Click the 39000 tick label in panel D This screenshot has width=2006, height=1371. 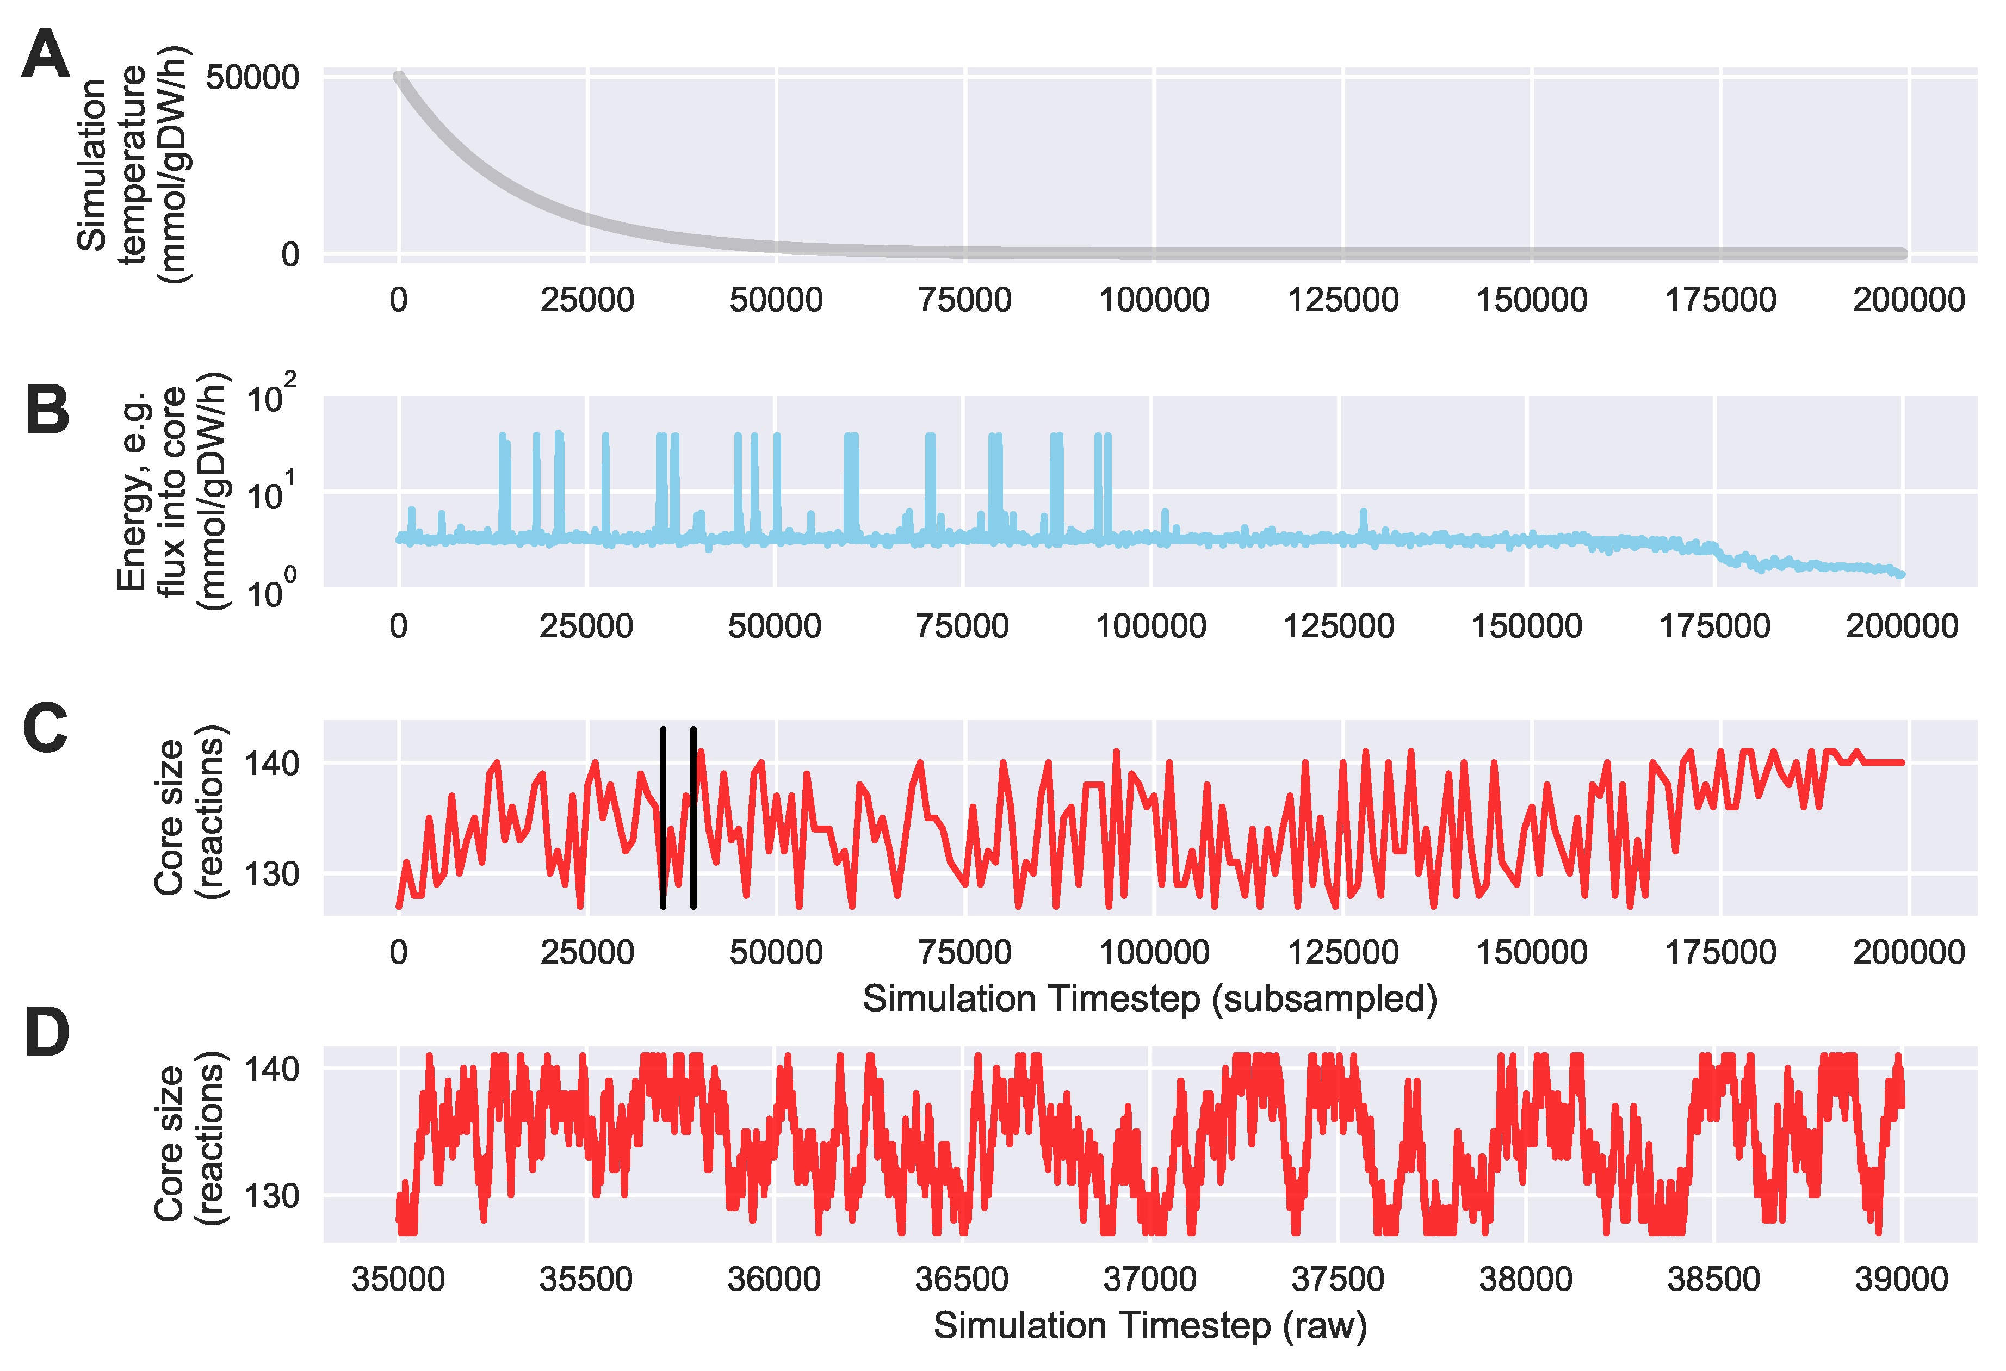coord(1902,1279)
